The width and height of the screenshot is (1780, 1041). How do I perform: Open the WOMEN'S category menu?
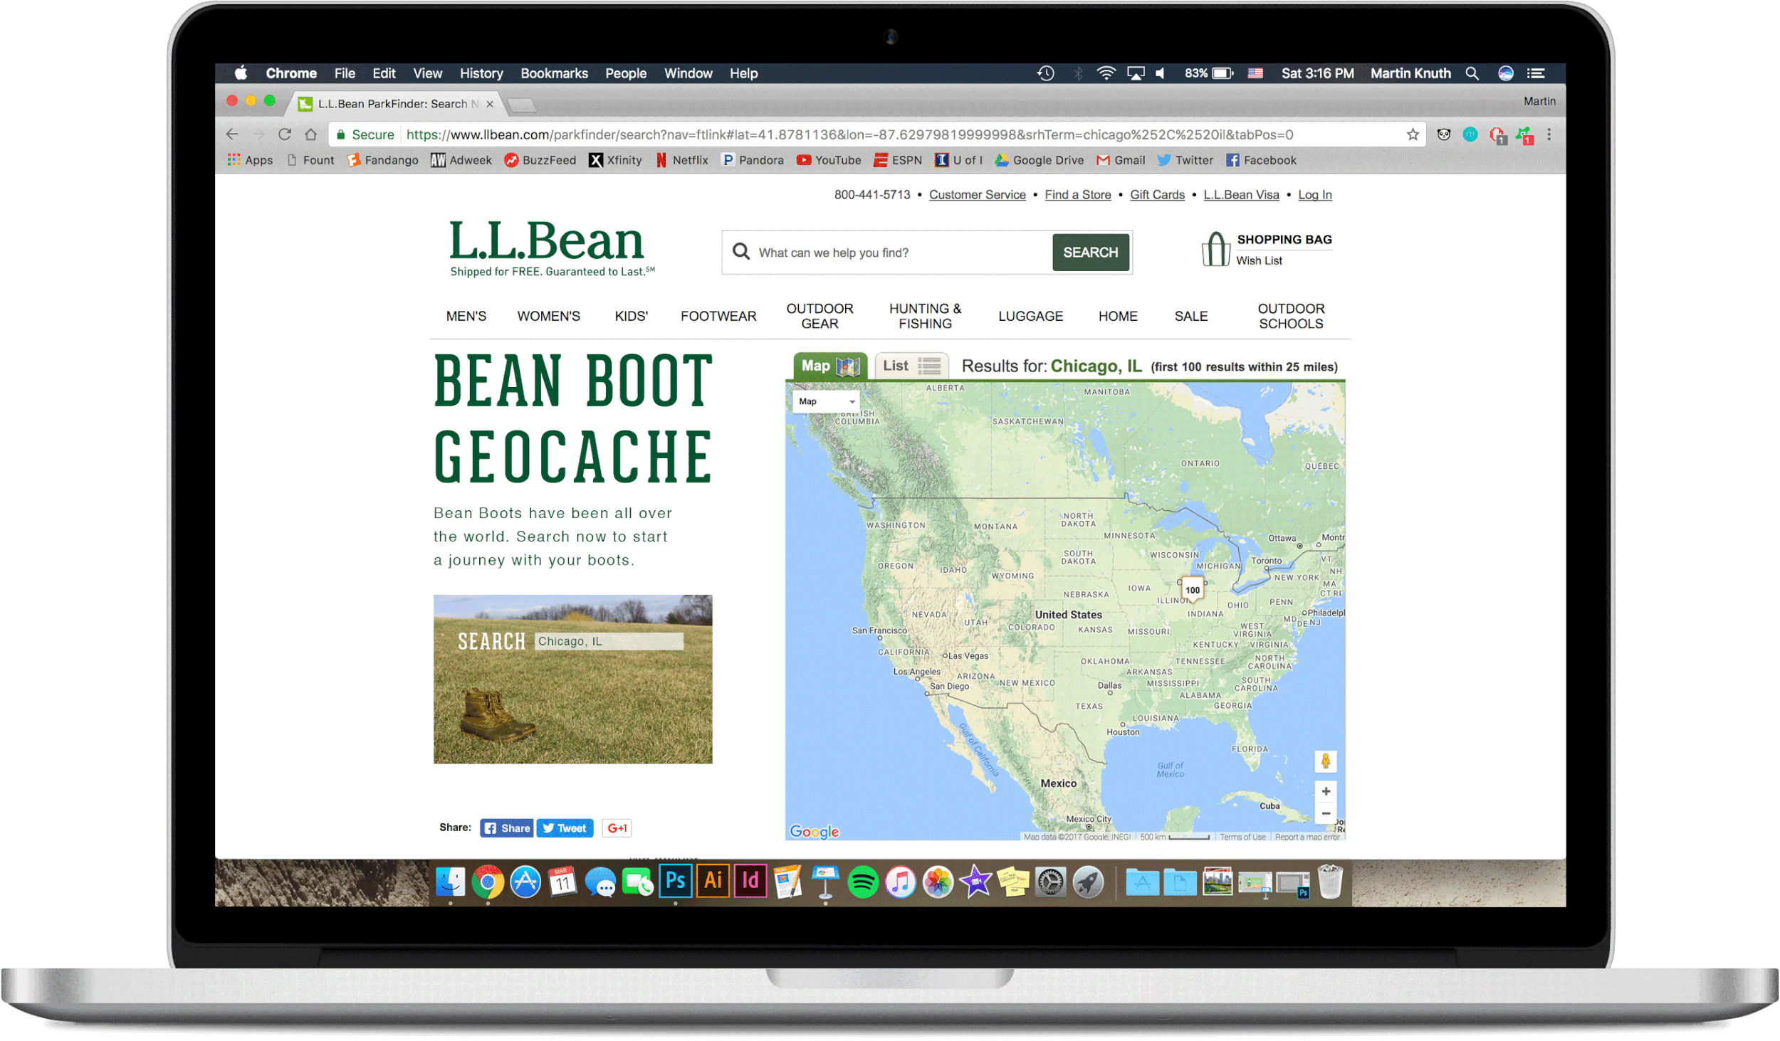coord(548,316)
